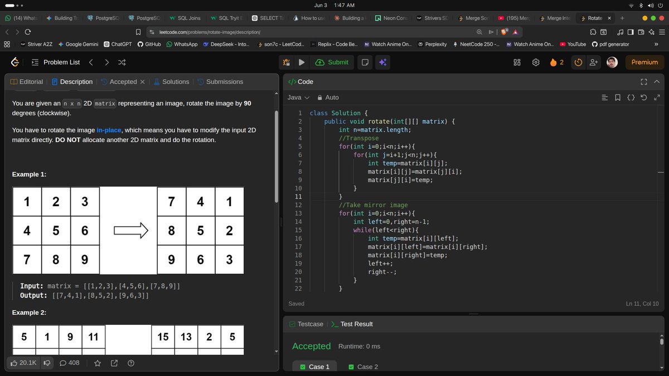Click the LeetCode logo icon
669x376 pixels.
click(x=15, y=62)
